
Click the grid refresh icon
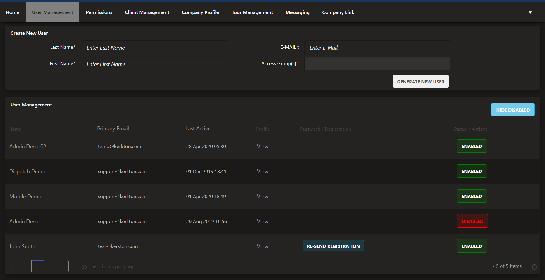tap(534, 267)
